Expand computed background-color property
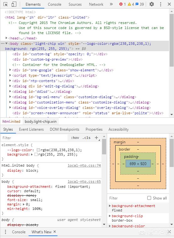Viewport: 174px width, 238px height. (110, 226)
